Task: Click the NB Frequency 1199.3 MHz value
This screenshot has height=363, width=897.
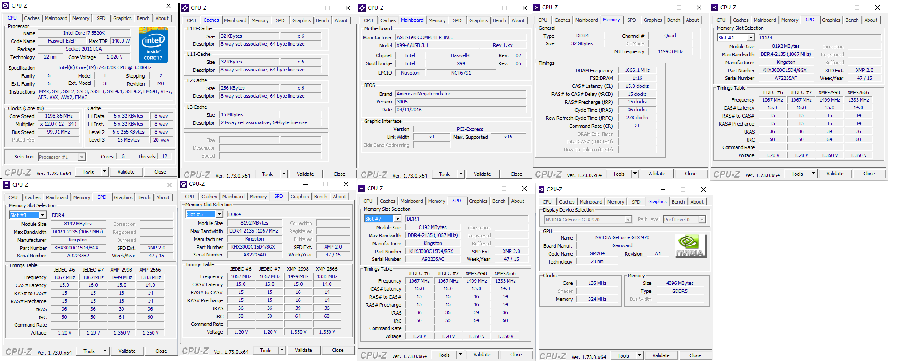Action: pos(670,51)
